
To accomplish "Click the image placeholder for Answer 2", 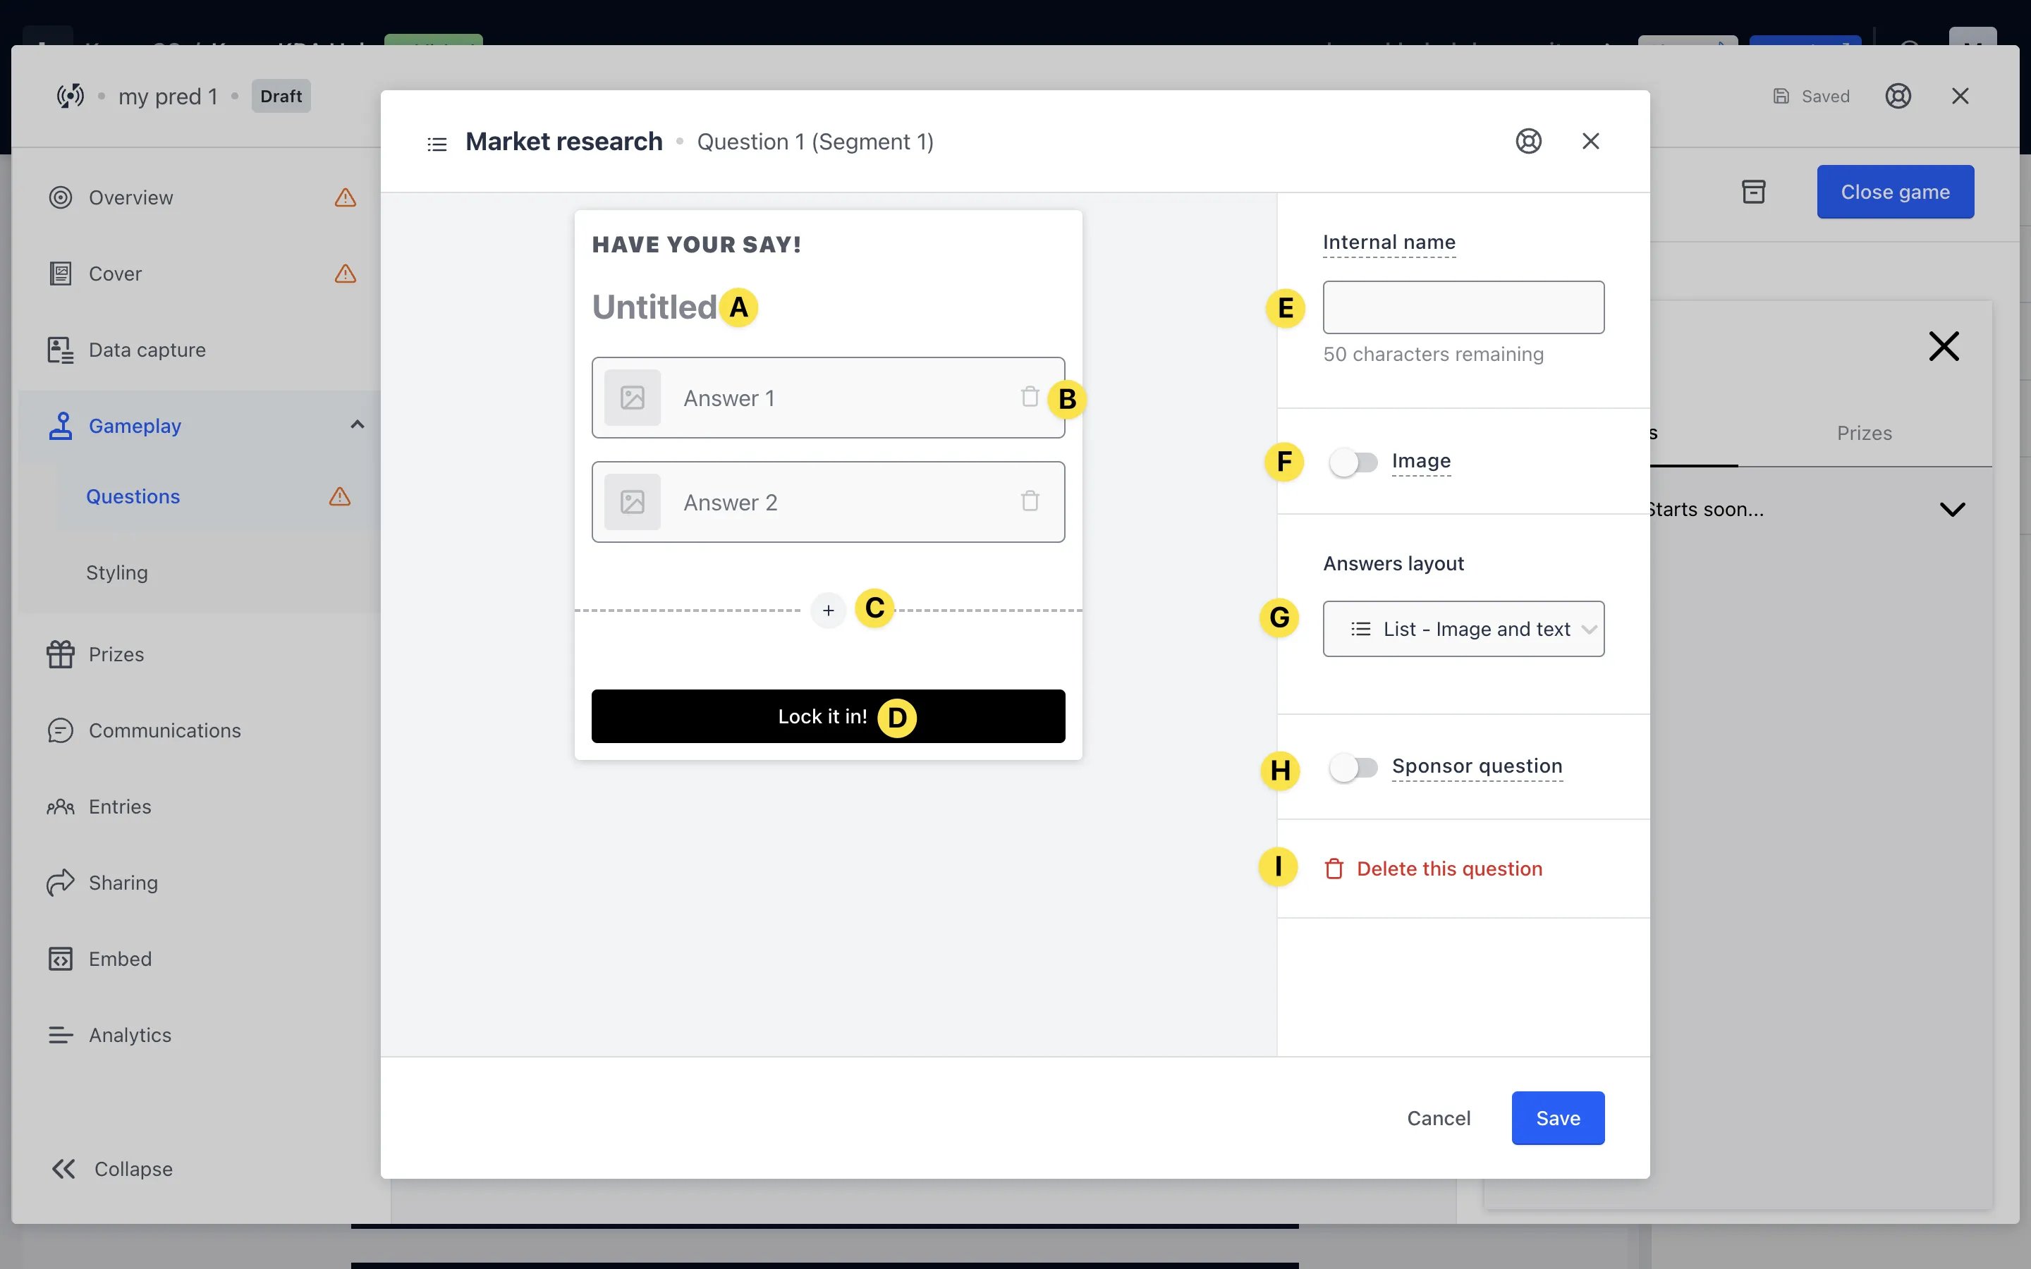I will point(632,502).
